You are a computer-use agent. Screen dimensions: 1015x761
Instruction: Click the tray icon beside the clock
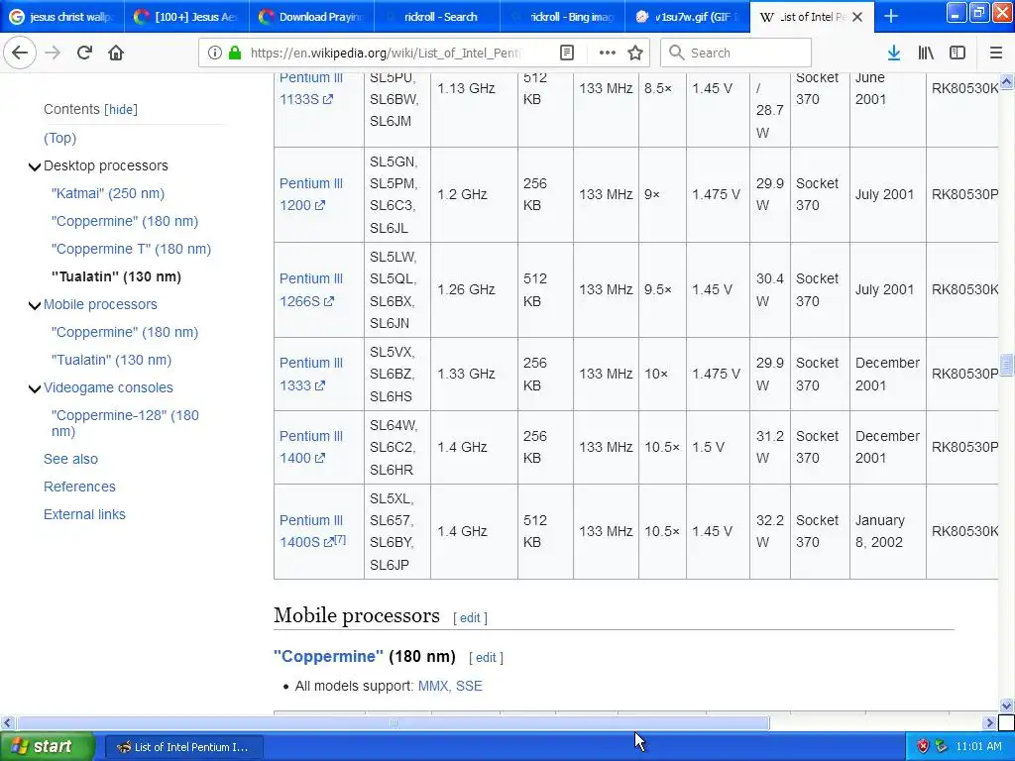[x=942, y=746]
